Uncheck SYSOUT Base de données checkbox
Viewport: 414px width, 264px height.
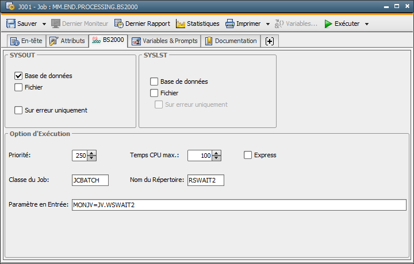(18, 76)
